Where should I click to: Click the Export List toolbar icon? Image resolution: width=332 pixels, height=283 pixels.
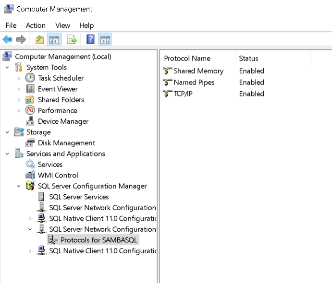(x=72, y=39)
